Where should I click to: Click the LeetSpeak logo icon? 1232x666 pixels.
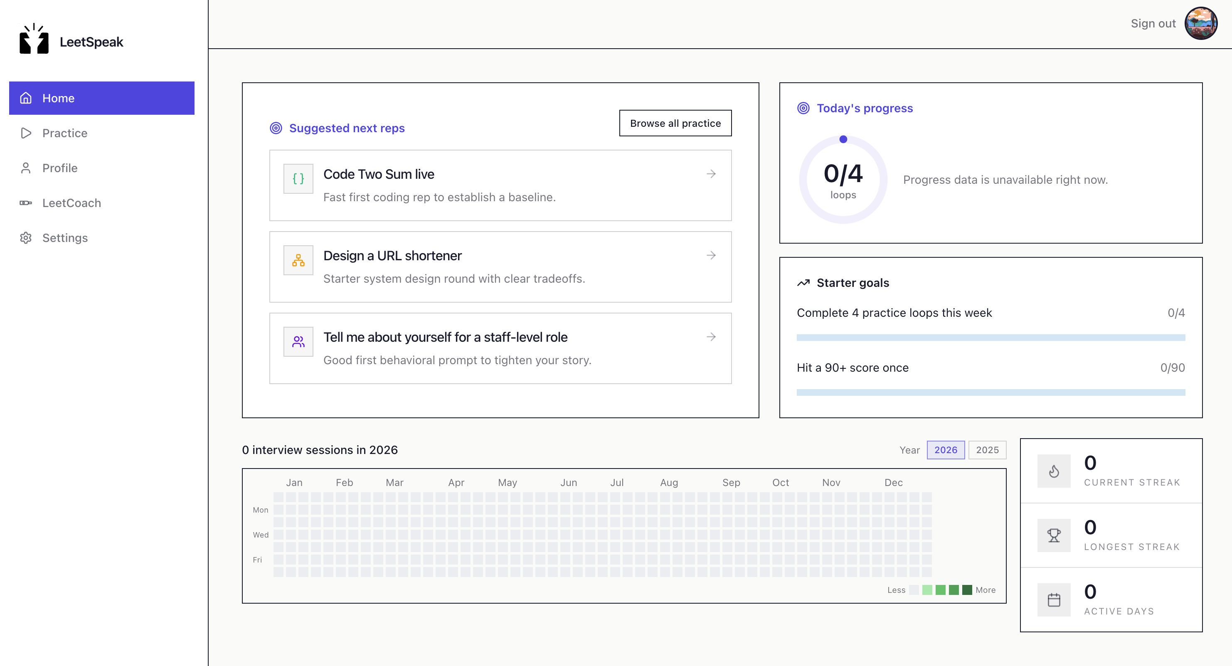pos(34,39)
